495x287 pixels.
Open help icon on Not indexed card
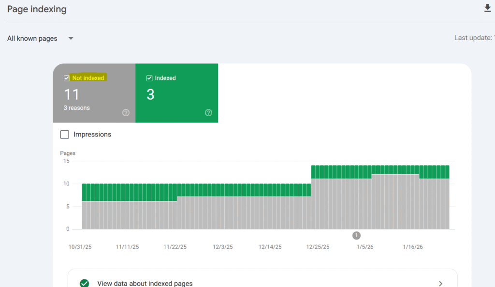click(x=126, y=113)
